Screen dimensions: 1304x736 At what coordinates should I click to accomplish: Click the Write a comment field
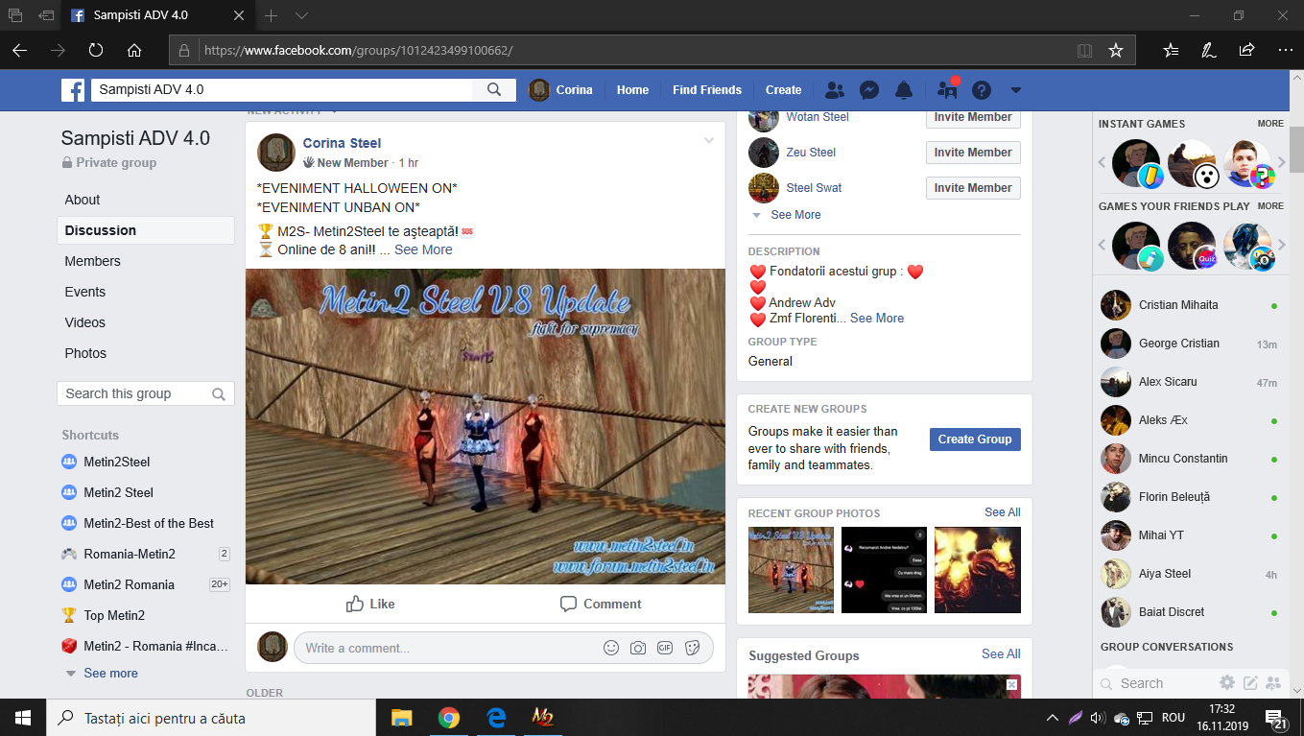[503, 648]
